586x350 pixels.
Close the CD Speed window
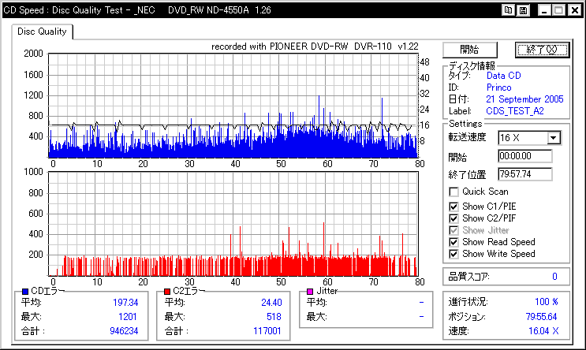[x=574, y=10]
